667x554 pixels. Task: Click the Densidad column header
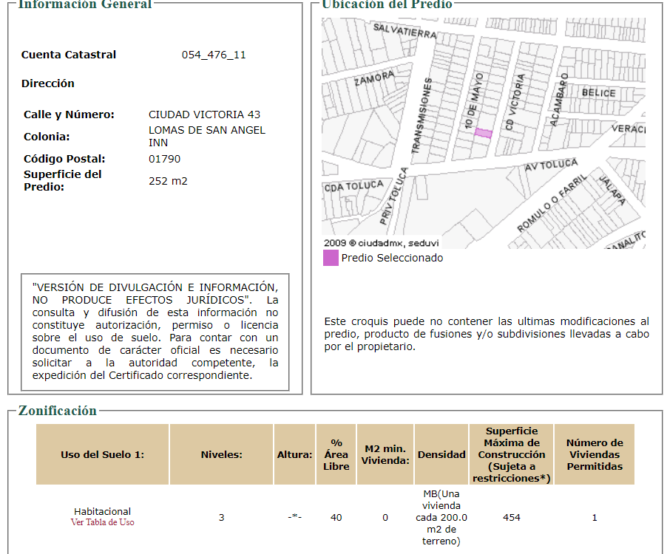pos(441,454)
